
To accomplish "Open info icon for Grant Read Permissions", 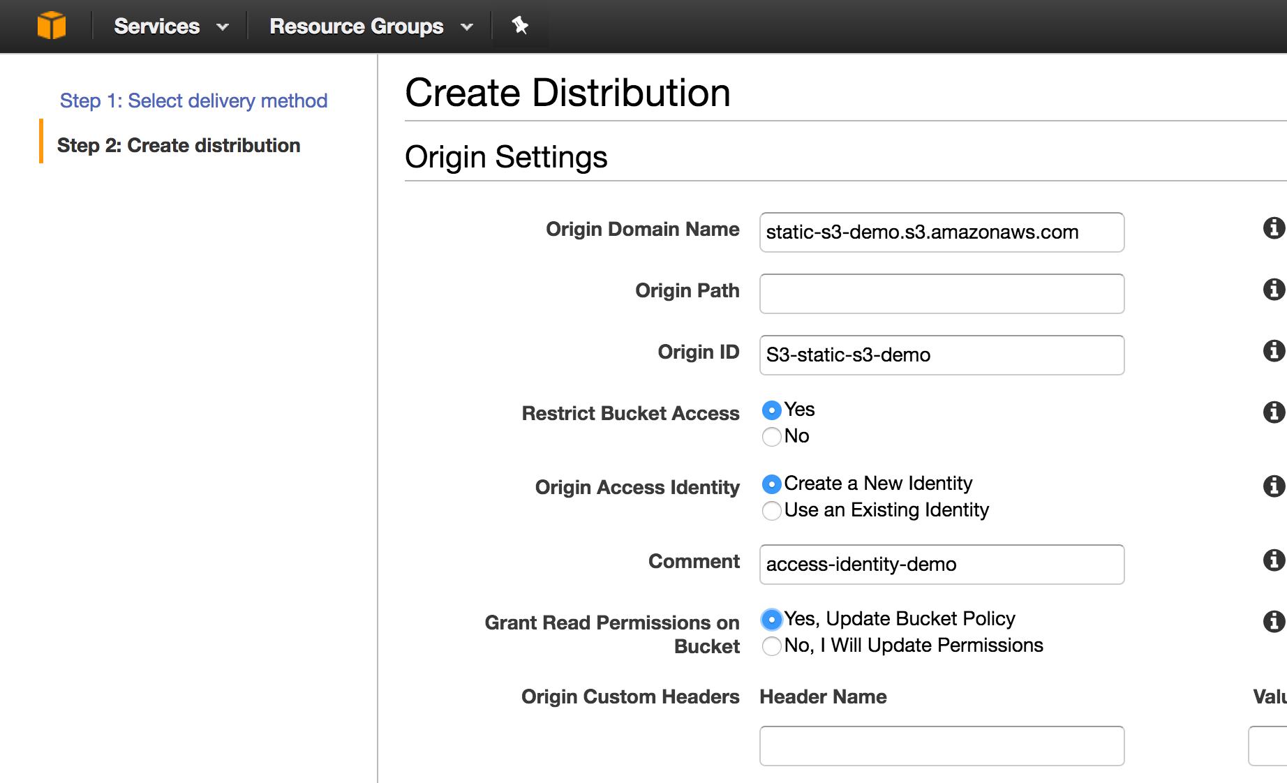I will (1274, 622).
